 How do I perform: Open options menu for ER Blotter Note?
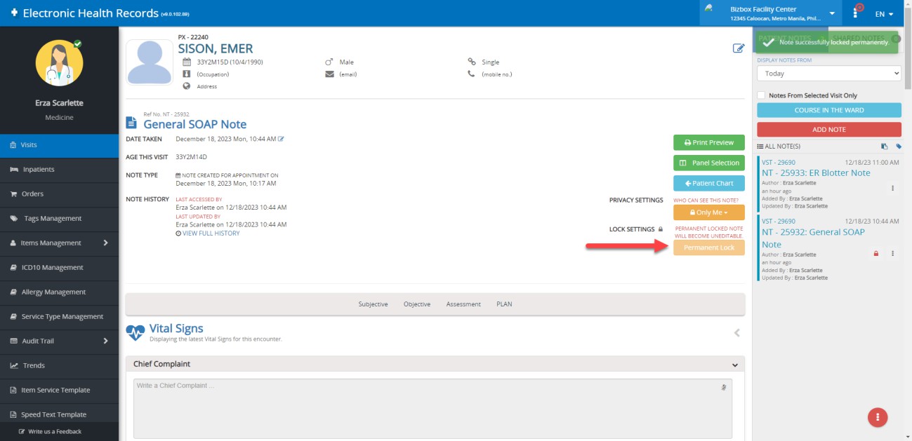[892, 188]
